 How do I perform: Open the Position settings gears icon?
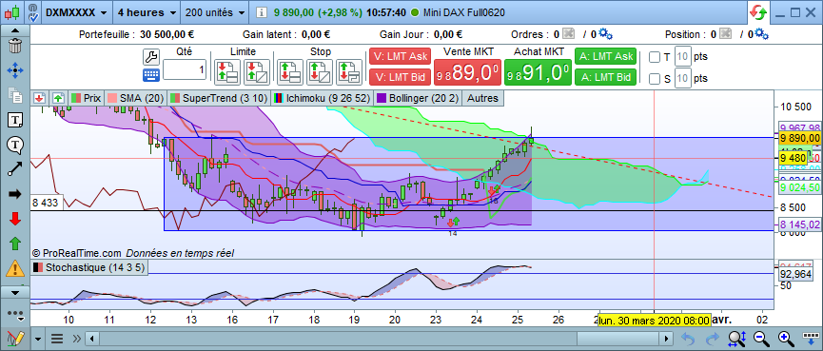[x=762, y=34]
